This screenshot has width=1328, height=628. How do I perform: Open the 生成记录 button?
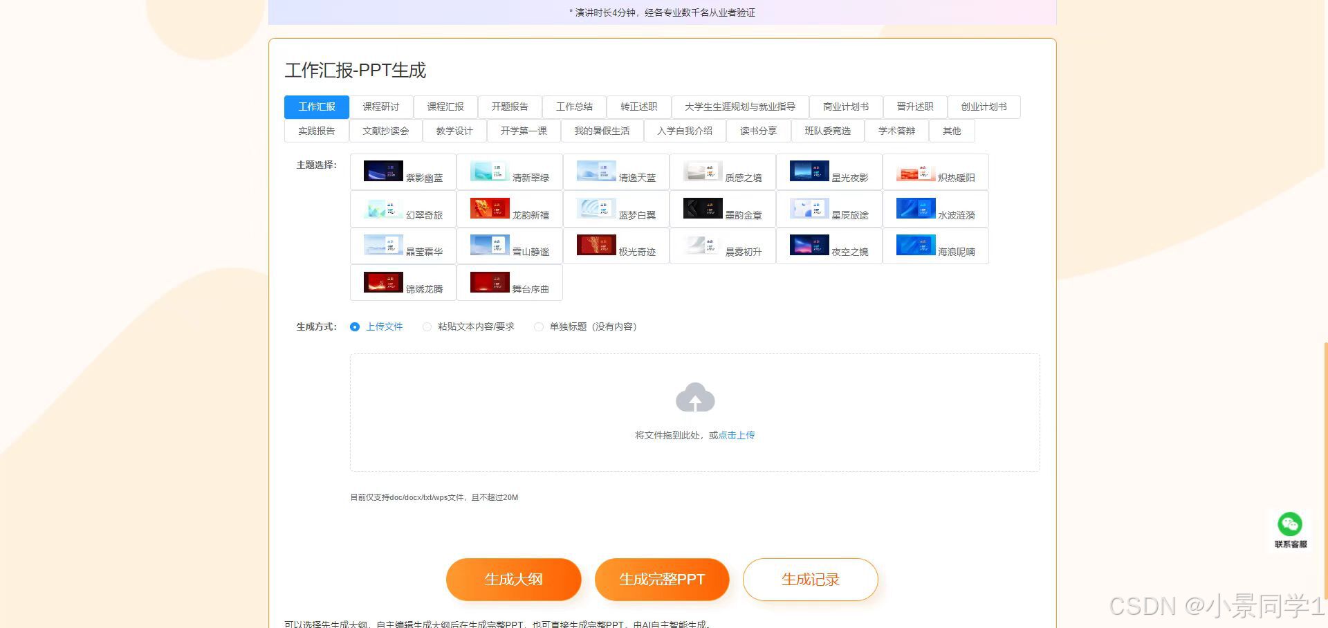pos(811,580)
